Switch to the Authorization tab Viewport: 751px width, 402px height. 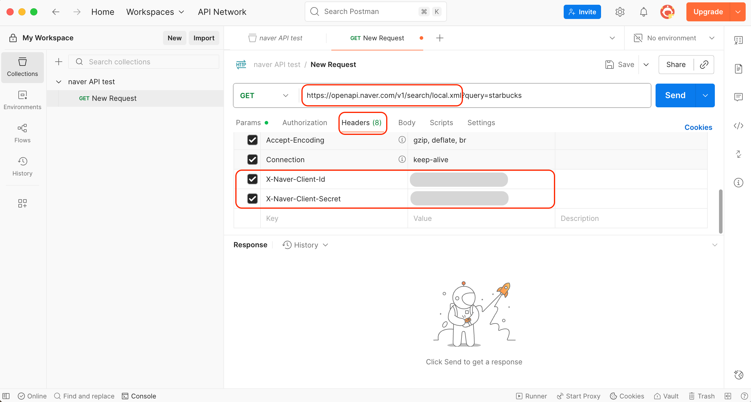[x=304, y=123]
